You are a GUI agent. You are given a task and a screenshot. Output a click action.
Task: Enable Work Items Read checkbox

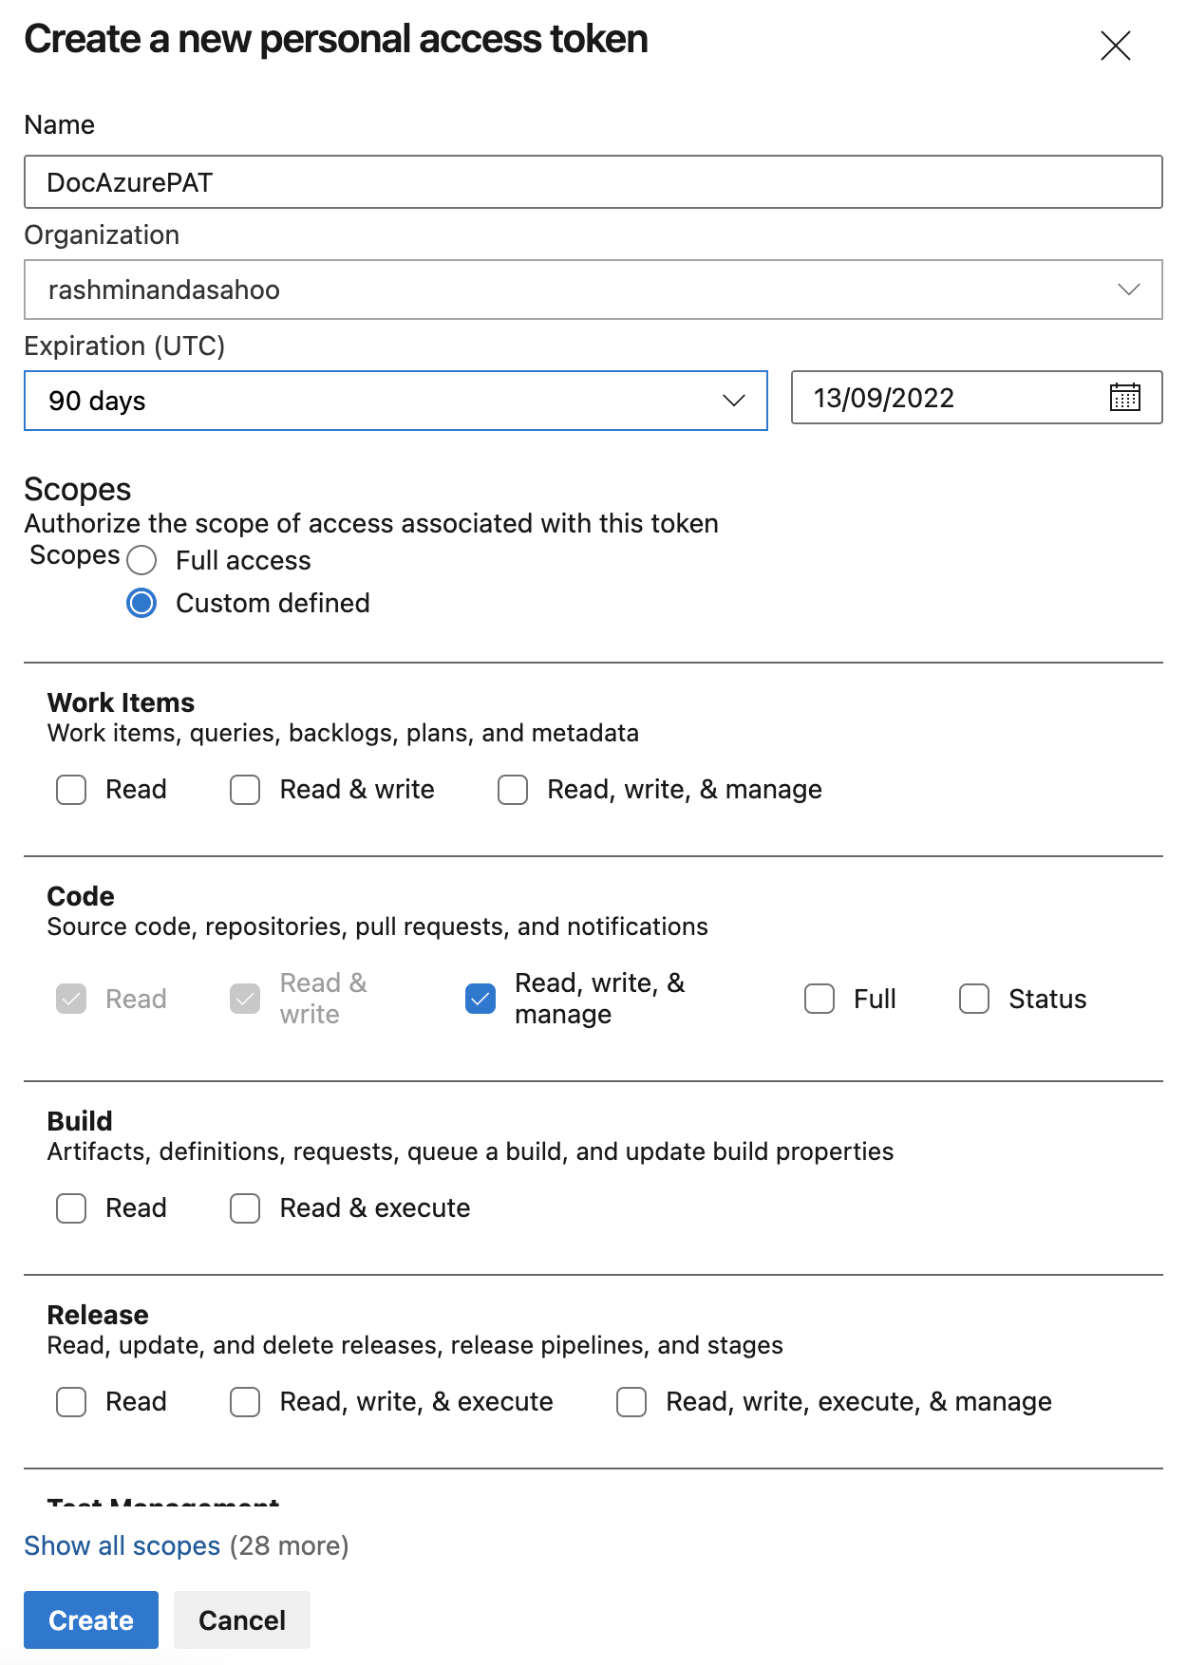pyautogui.click(x=71, y=790)
